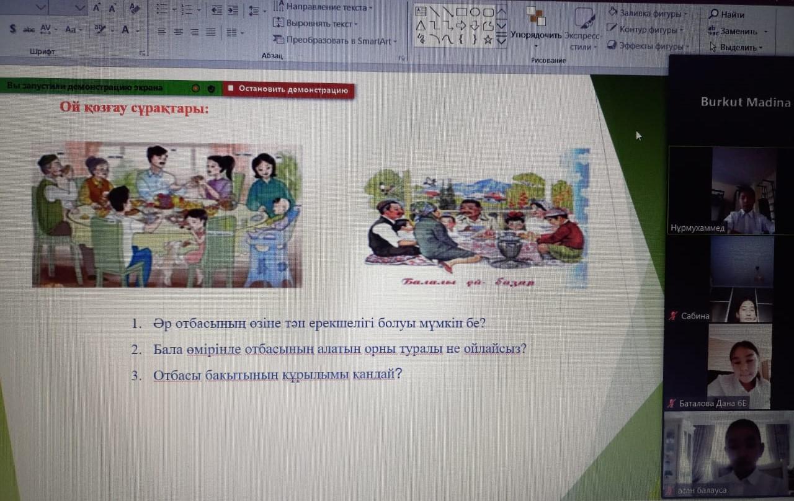Select the Rectangle shape tool
Image resolution: width=794 pixels, height=501 pixels.
coord(461,11)
